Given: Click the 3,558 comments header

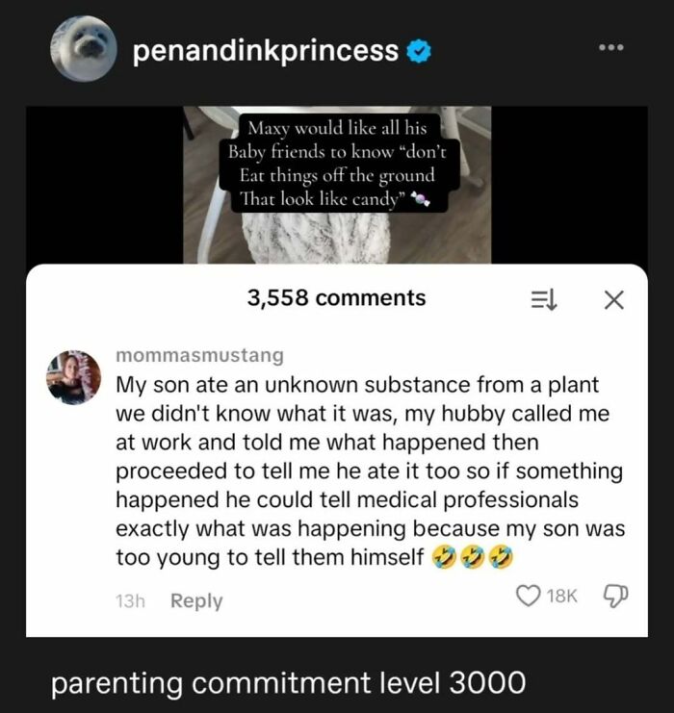Looking at the screenshot, I should [x=336, y=298].
